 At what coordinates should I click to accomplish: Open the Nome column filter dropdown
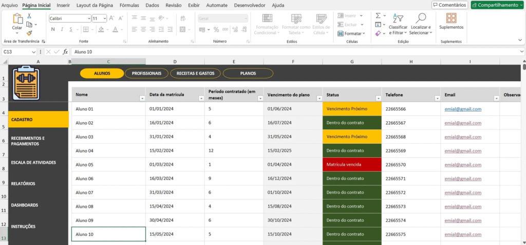(x=142, y=98)
